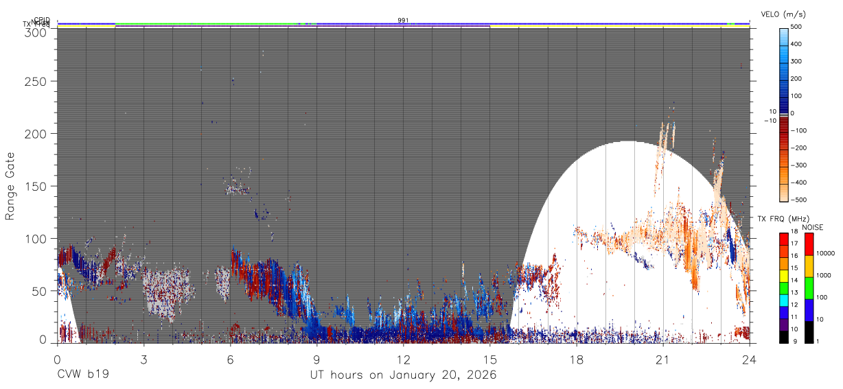This screenshot has height=389, width=843.
Task: Click the -300 label on velocity bar
Action: [x=799, y=165]
